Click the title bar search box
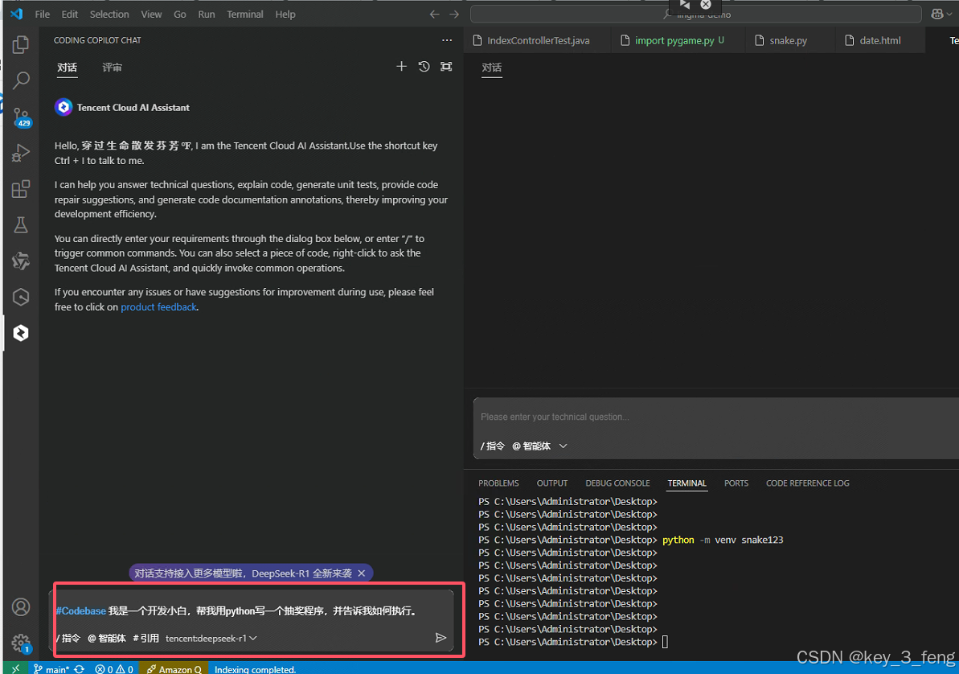Viewport: 959px width, 674px height. pos(695,14)
